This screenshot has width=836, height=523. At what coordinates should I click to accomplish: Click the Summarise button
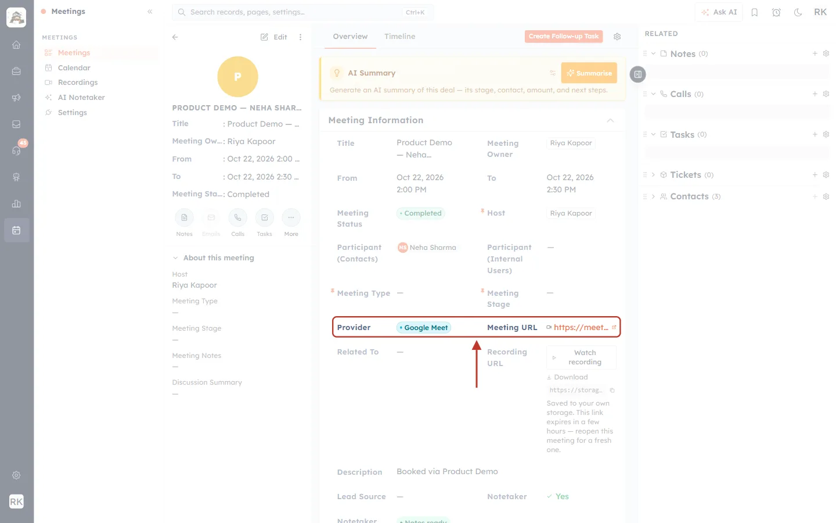[589, 73]
